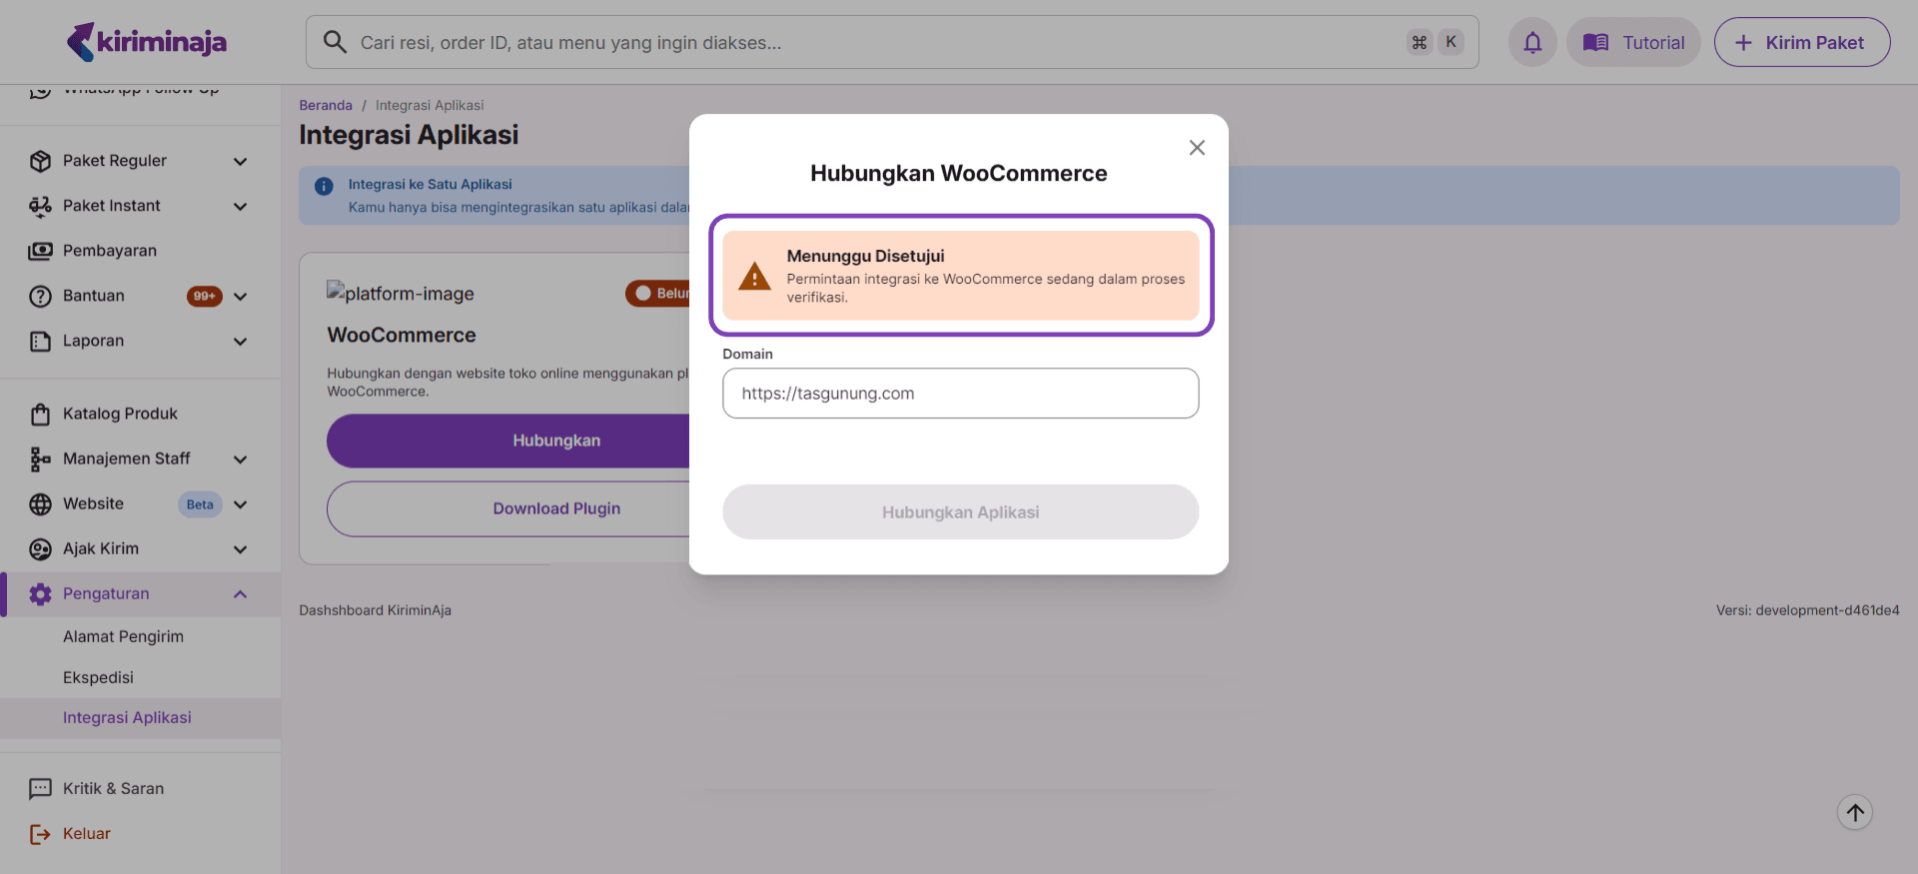Close the Hubungkan WooCommerce dialog

1197,148
